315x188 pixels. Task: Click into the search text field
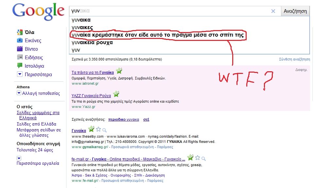point(170,11)
